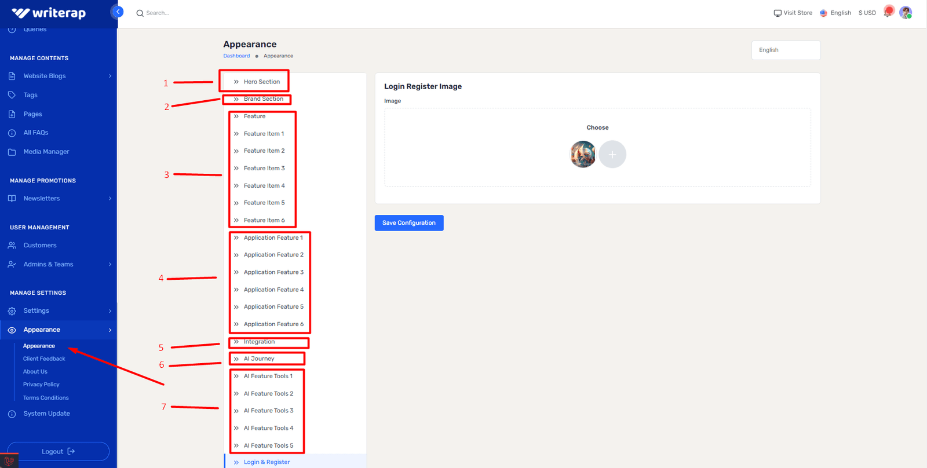
Task: Open the $ USD currency selector
Action: coord(867,13)
